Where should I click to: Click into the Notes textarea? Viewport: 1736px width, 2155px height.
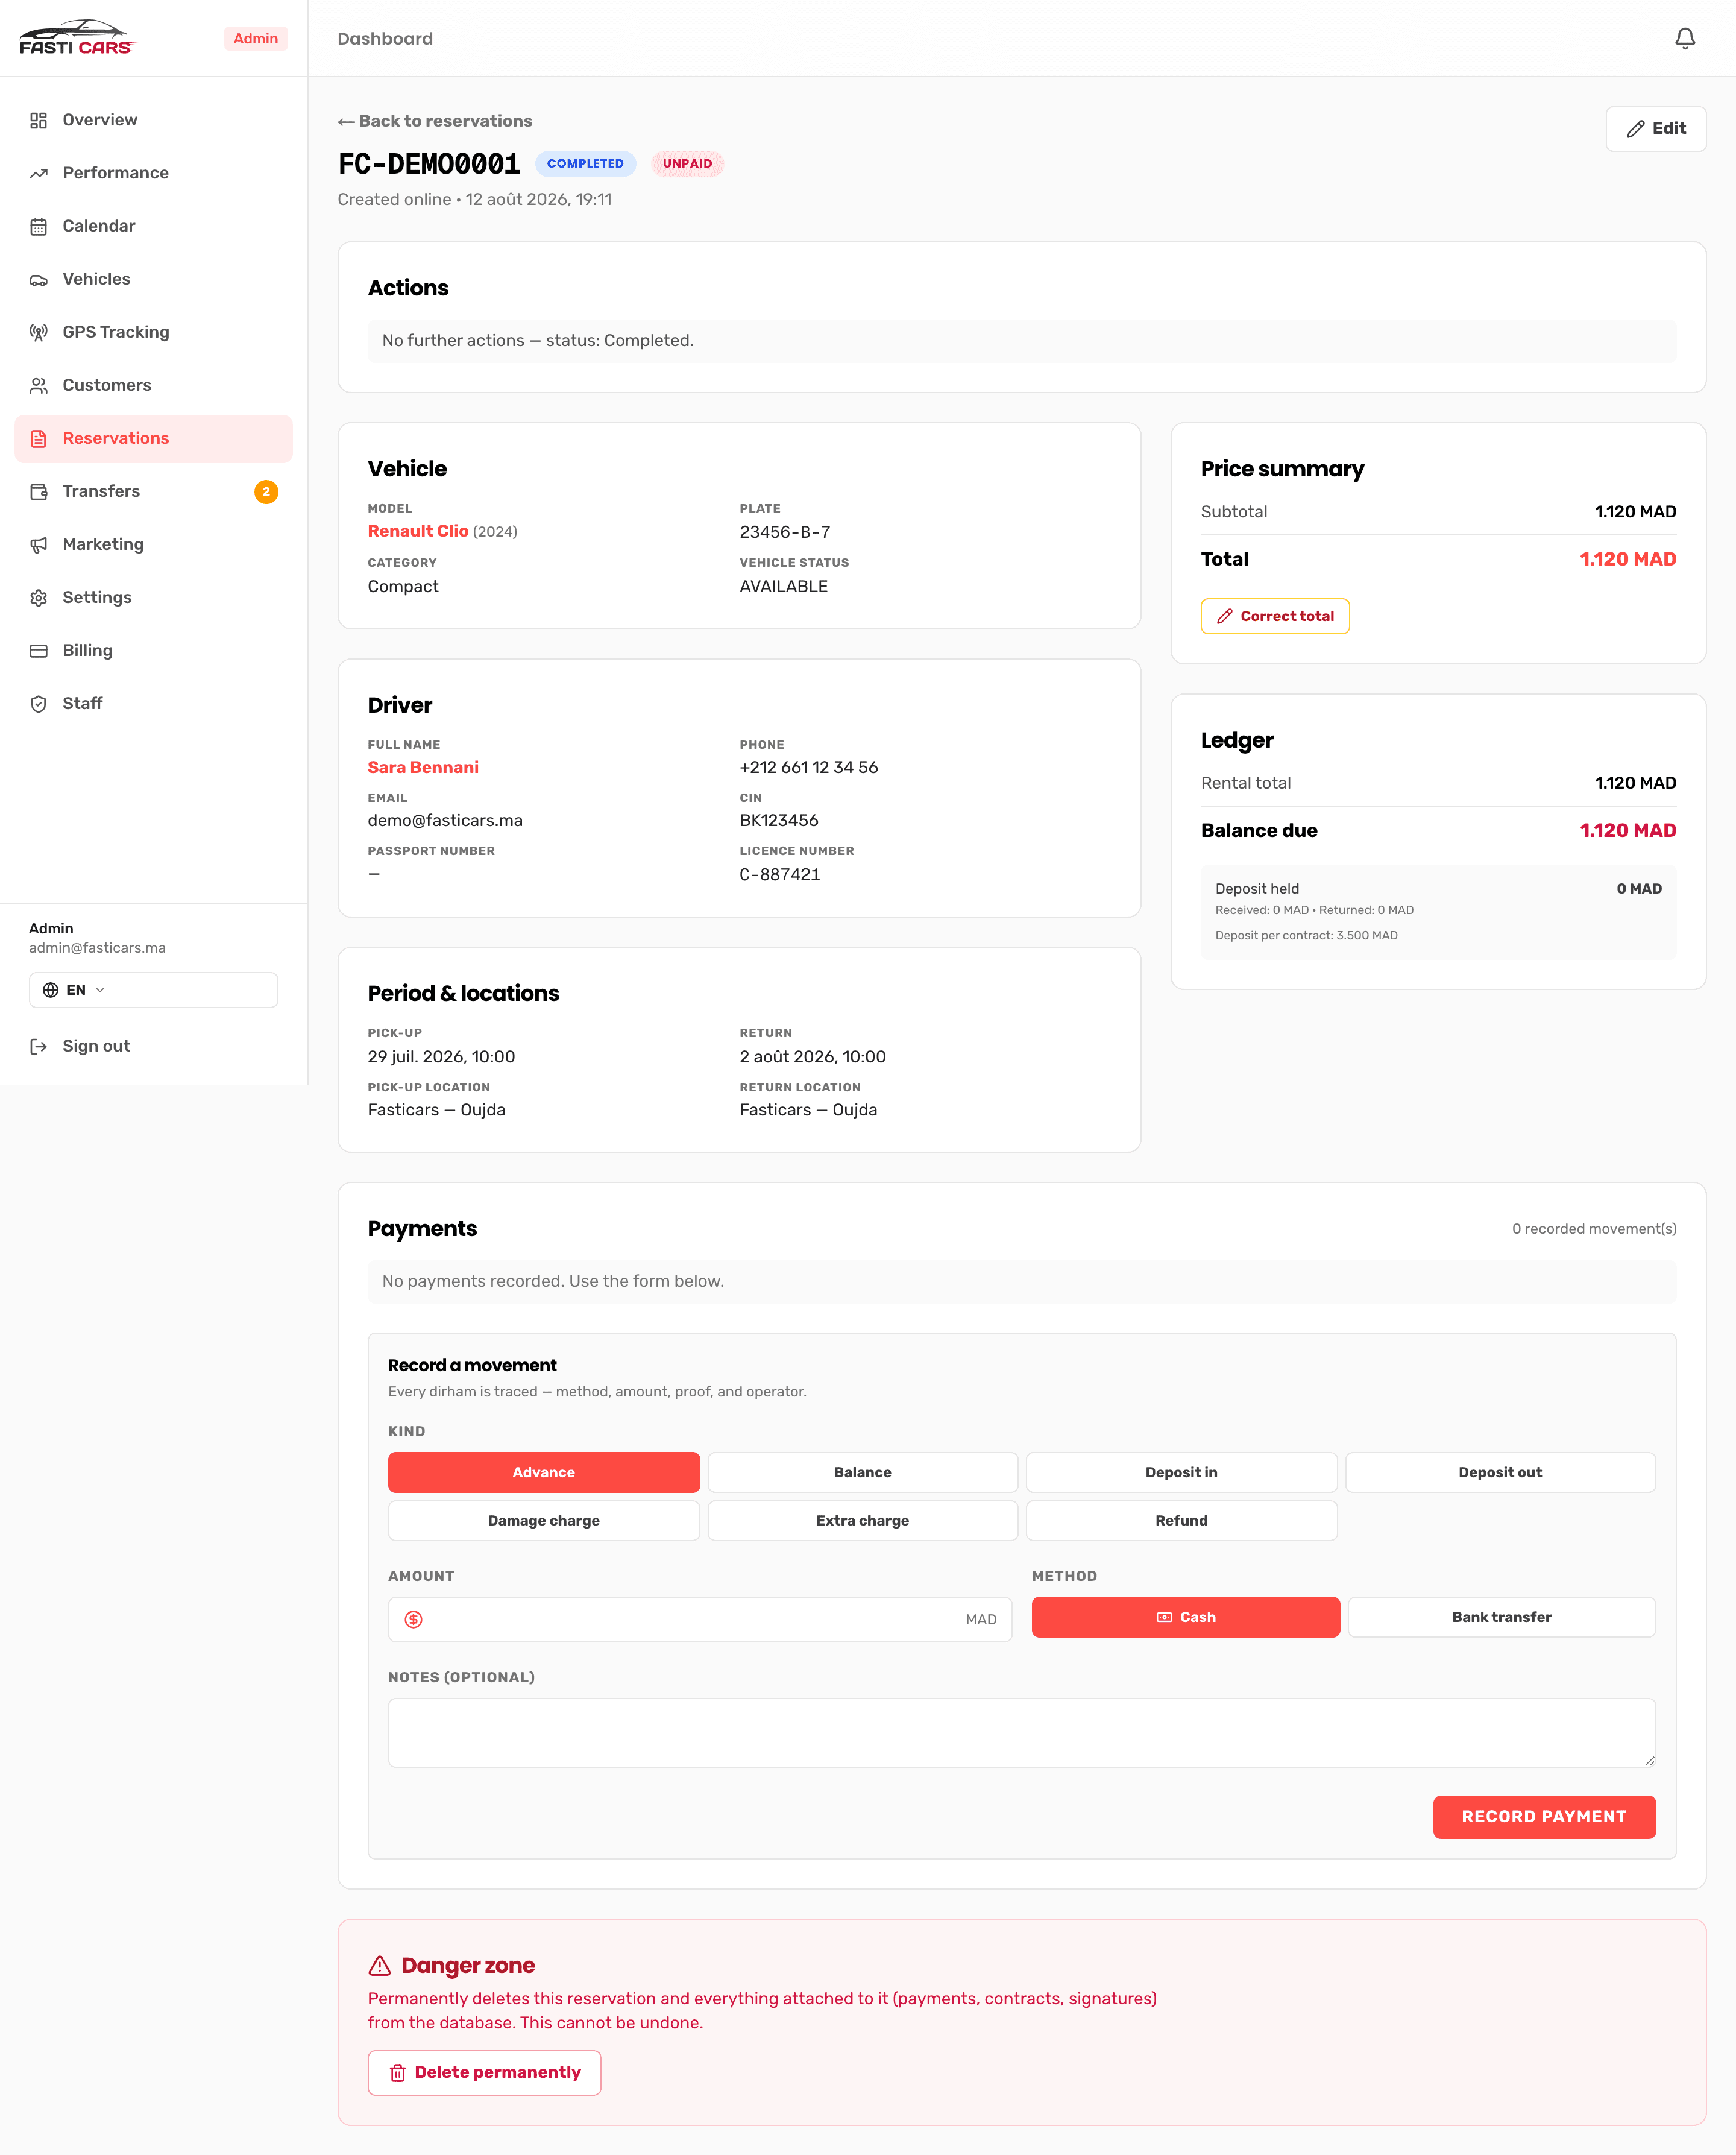point(1021,1732)
